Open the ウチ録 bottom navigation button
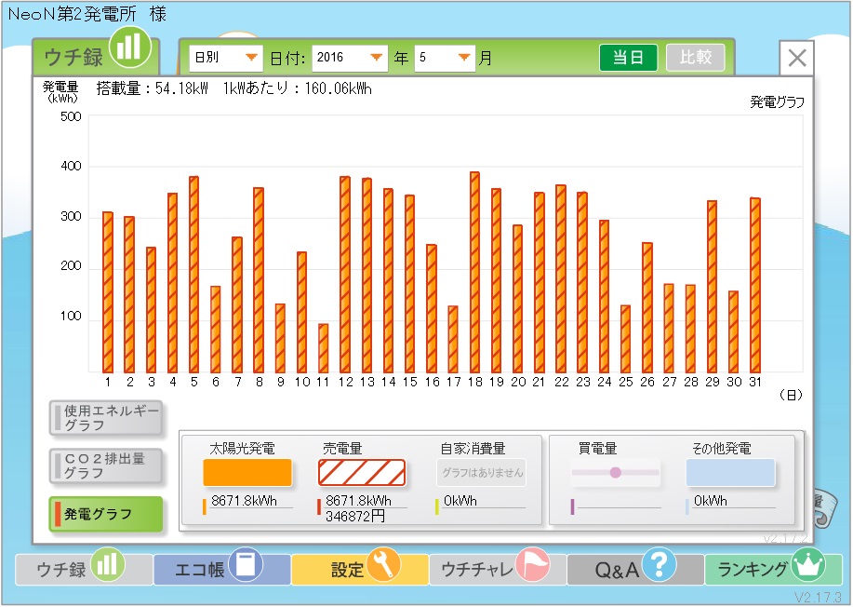Screen dimensions: 853x607 [x=83, y=570]
